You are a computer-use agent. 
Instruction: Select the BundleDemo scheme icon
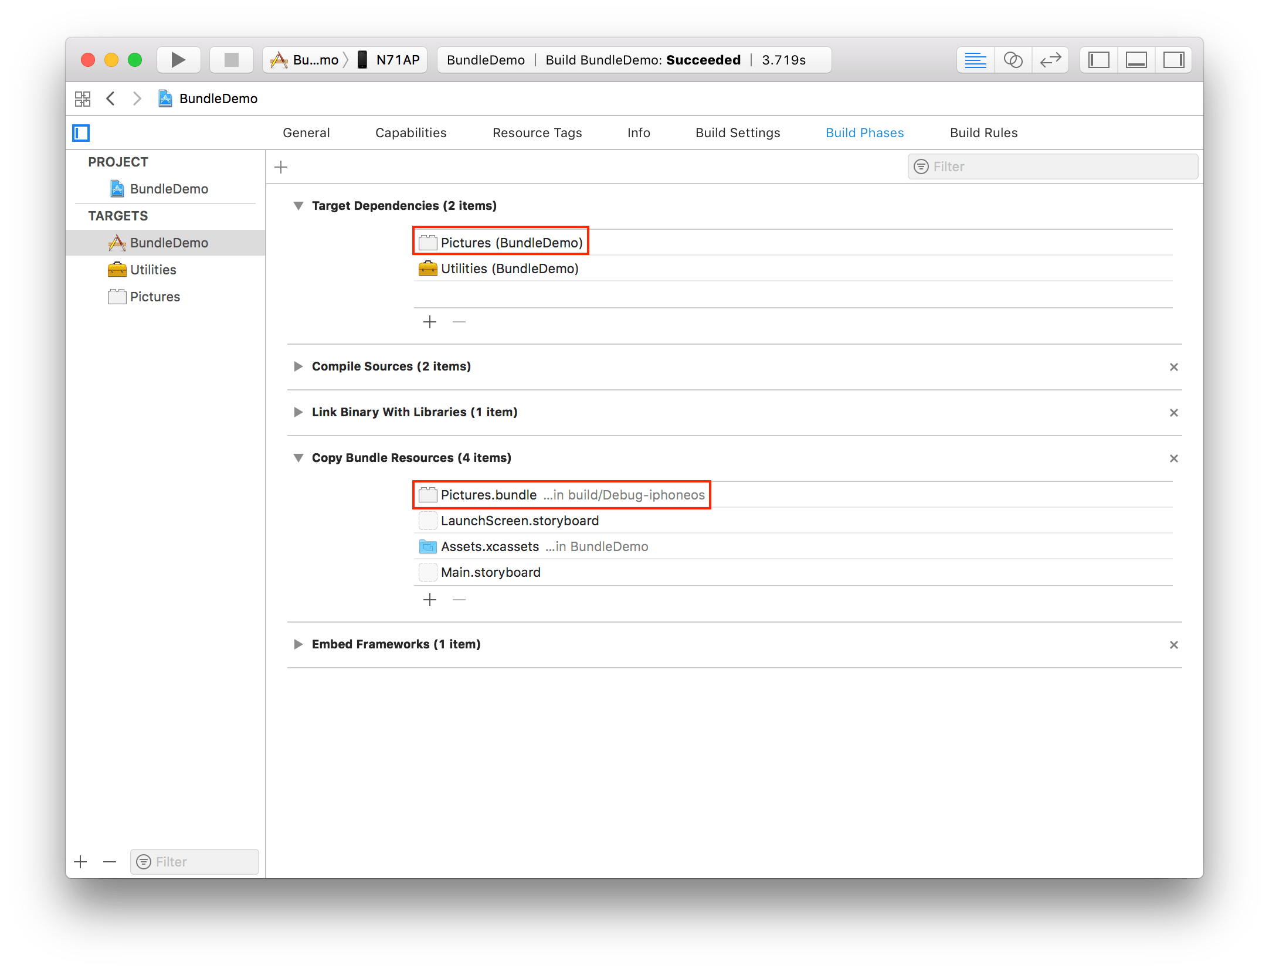coord(280,59)
